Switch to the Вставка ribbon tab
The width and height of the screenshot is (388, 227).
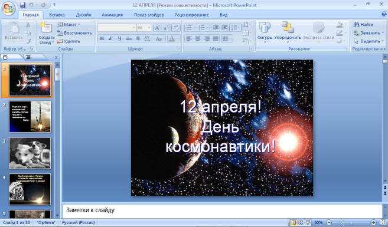pos(57,15)
